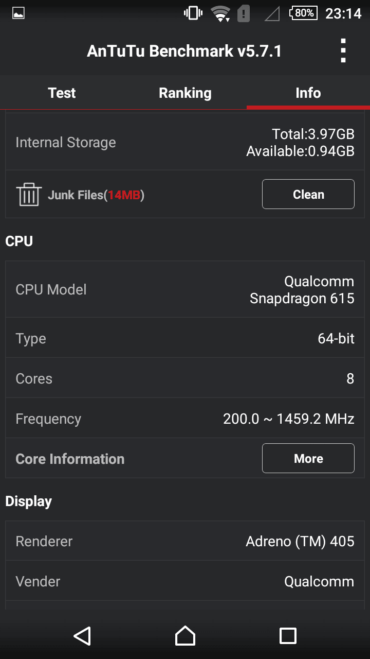Tap the junk files trash can icon
Image resolution: width=370 pixels, height=659 pixels.
coord(29,195)
